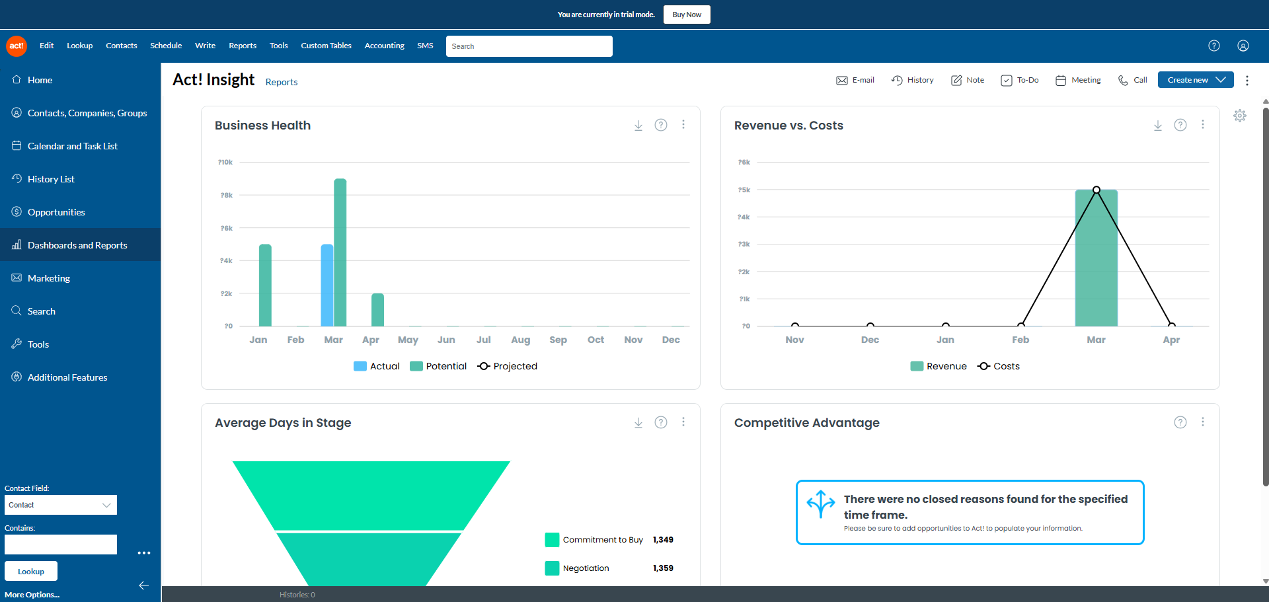Screen dimensions: 1269x602
Task: Toggle the Actual series in legend
Action: pyautogui.click(x=377, y=366)
